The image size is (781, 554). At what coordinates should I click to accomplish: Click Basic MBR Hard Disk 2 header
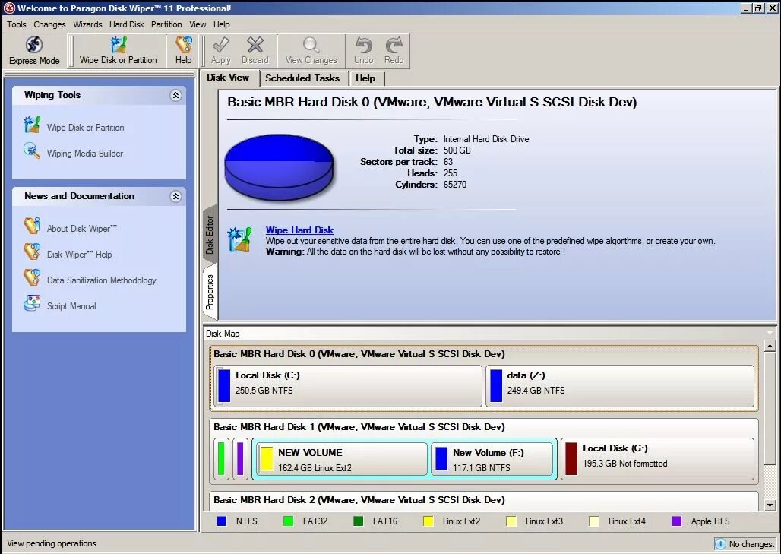(359, 500)
